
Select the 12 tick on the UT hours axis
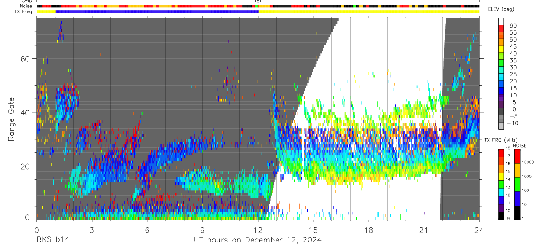tap(258, 230)
